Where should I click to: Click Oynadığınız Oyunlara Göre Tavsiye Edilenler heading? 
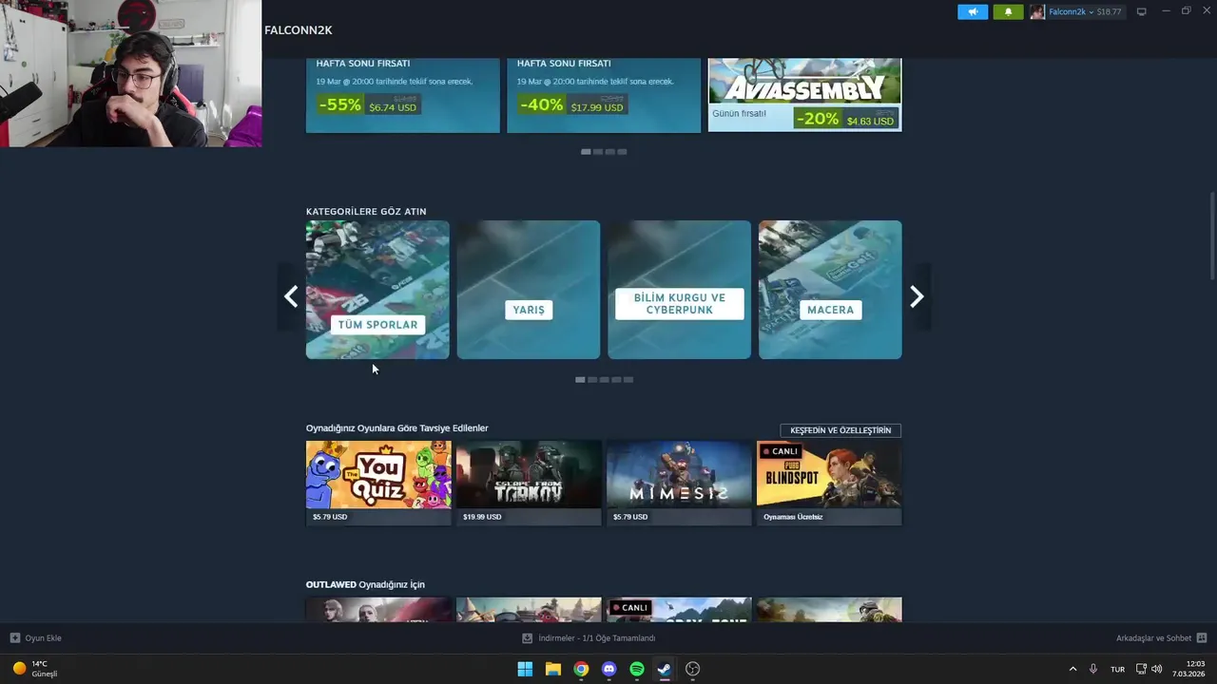(x=396, y=428)
